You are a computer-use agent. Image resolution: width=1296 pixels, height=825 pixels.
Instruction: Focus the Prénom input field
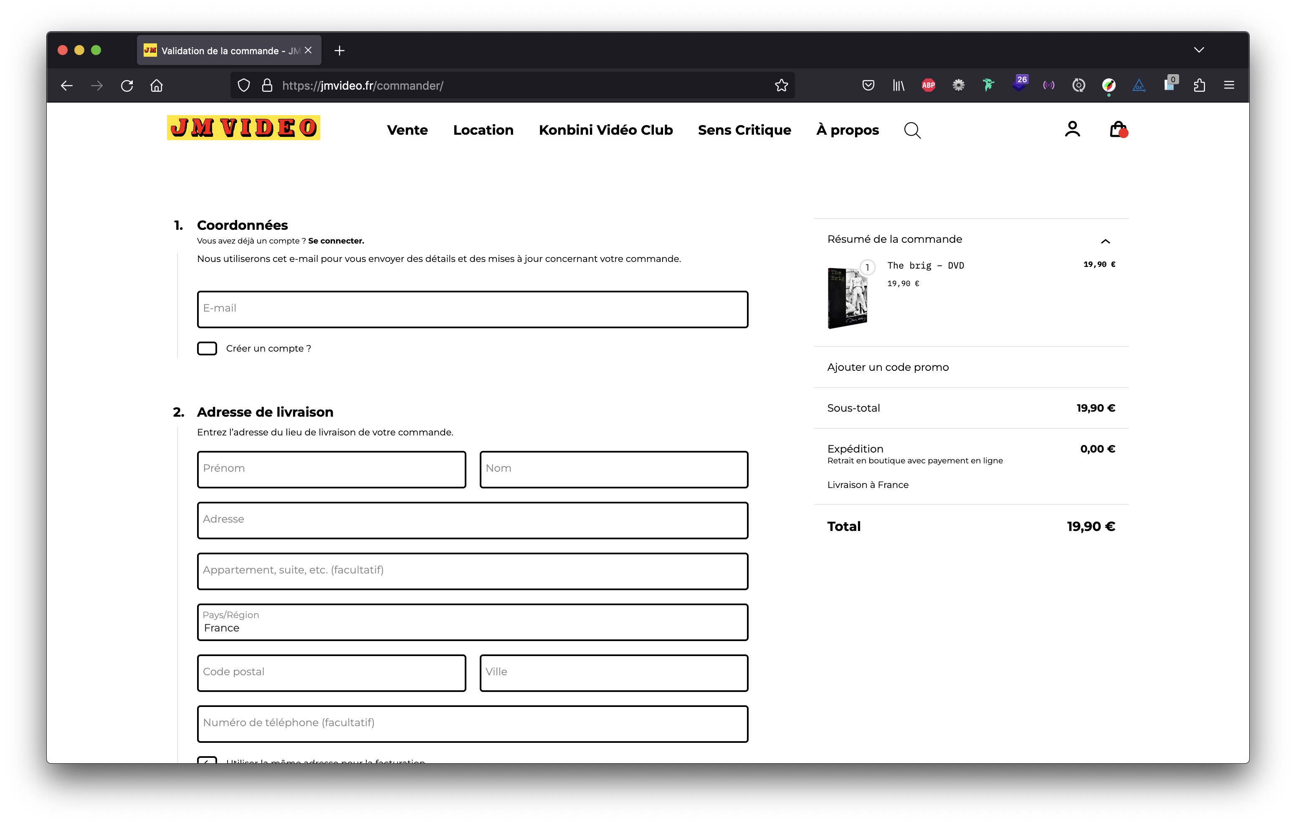332,470
